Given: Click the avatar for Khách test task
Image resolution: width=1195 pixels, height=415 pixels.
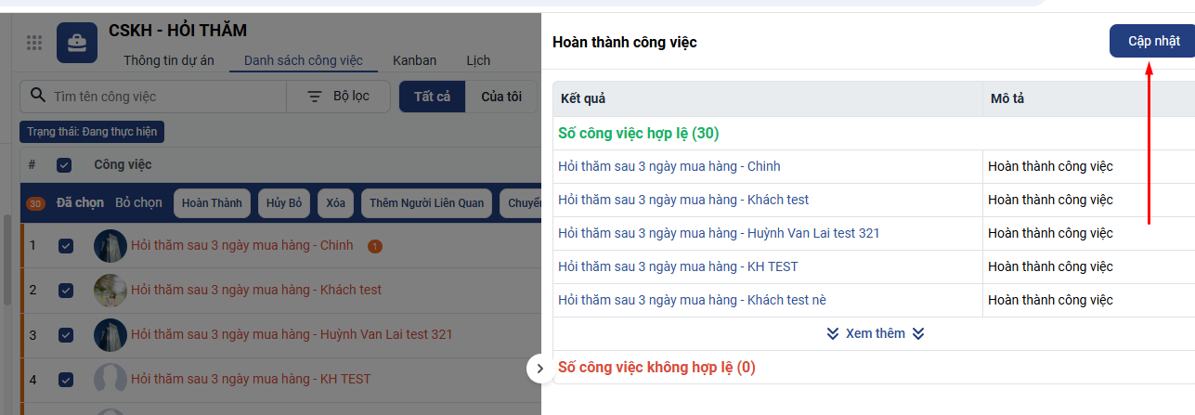Looking at the screenshot, I should pyautogui.click(x=110, y=291).
